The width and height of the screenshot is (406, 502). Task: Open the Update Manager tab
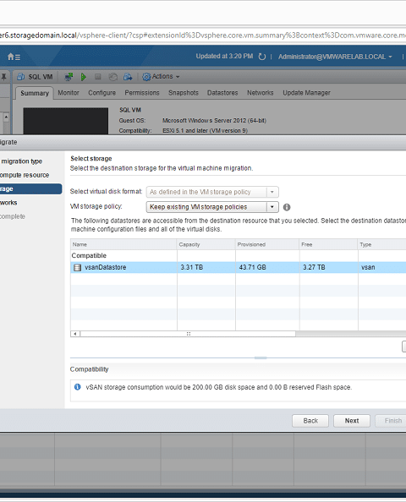(x=306, y=93)
